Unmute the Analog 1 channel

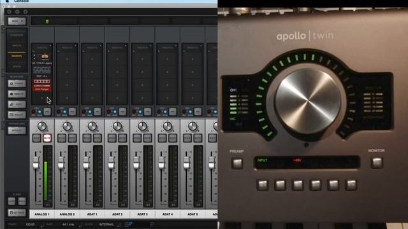click(47, 138)
